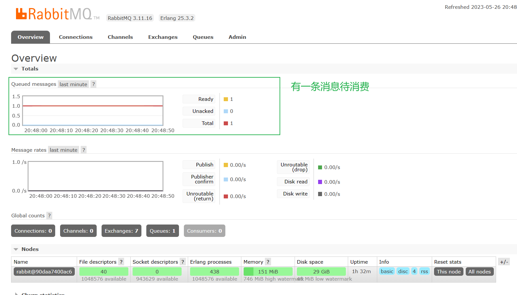Screen dimensions: 517x295
Task: Open help for Socket descriptors column
Action: click(x=183, y=262)
